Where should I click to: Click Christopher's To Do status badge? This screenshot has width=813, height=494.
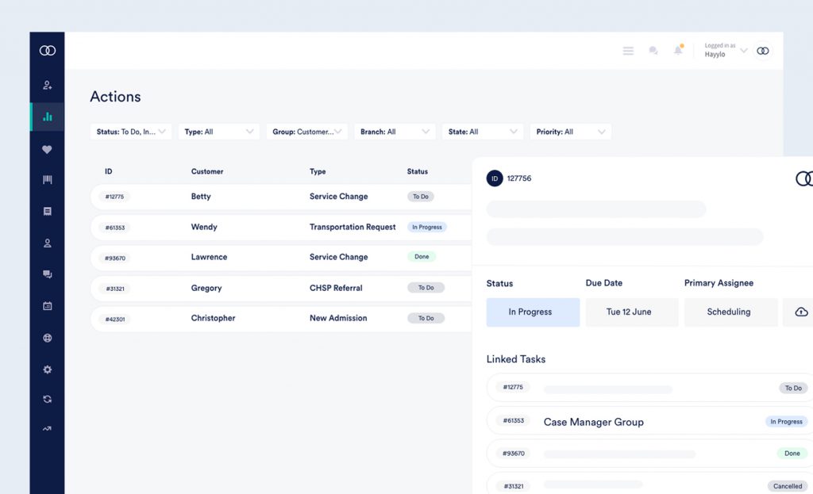point(426,318)
